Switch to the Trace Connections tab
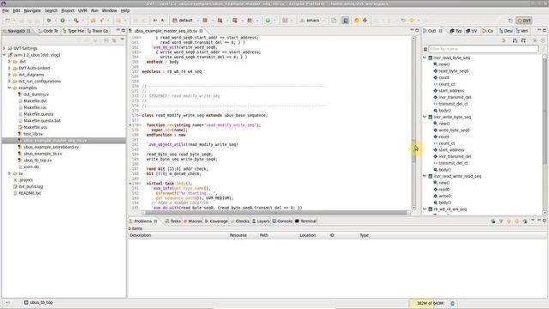549x309 pixels. pos(98,31)
